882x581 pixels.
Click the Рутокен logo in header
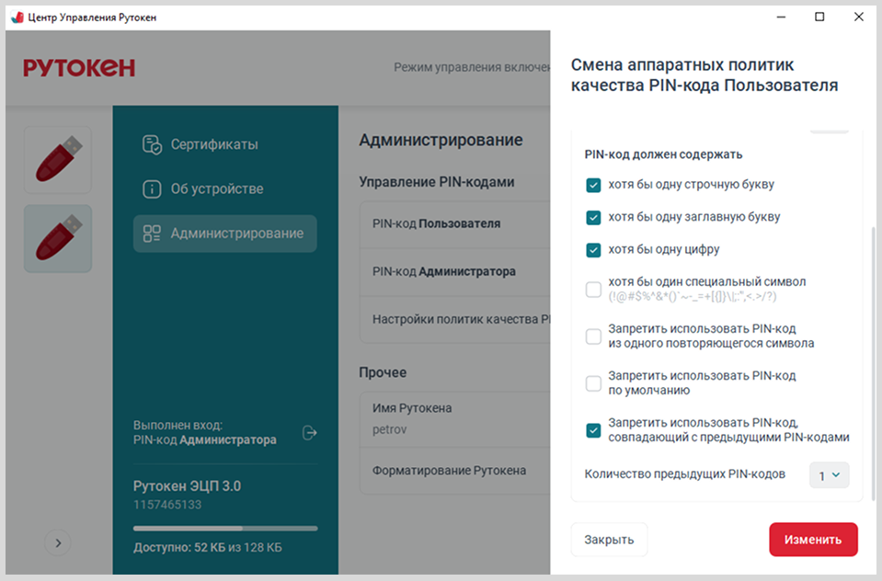[79, 67]
